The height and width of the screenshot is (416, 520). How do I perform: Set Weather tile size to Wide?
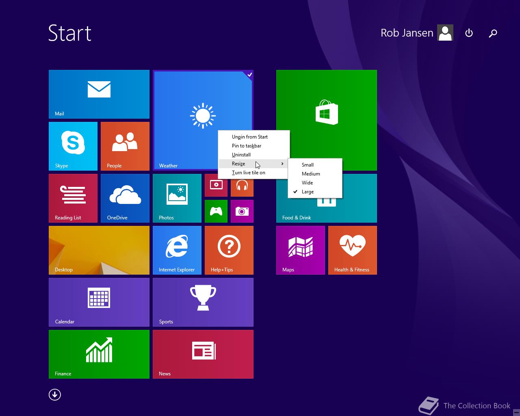(x=315, y=183)
